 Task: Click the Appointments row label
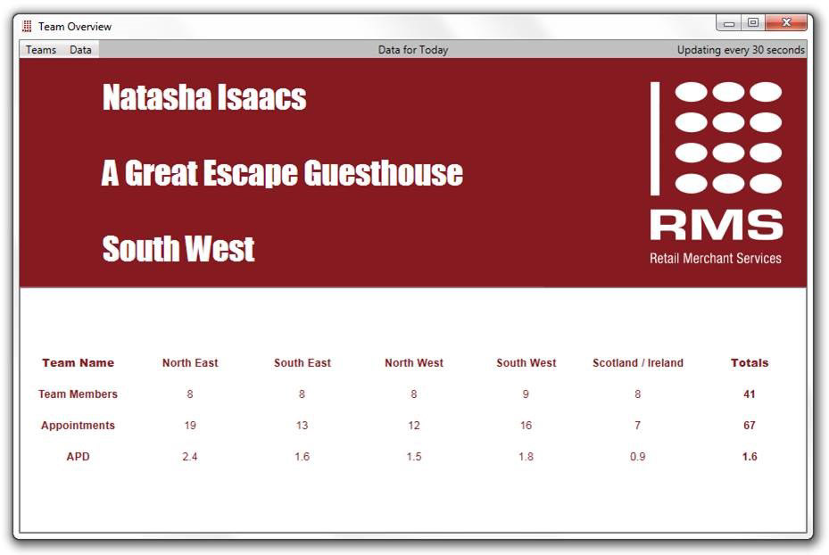[78, 426]
